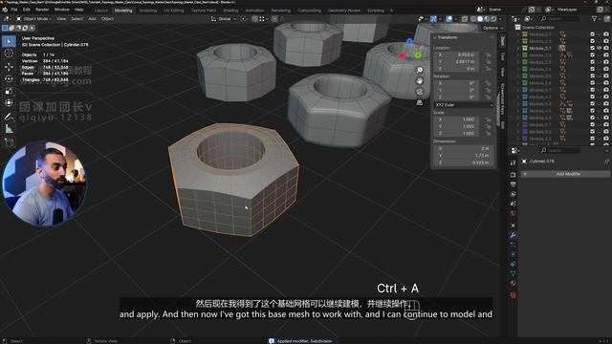Click the Blender logo menu icon
The width and height of the screenshot is (612, 344).
(x=5, y=10)
